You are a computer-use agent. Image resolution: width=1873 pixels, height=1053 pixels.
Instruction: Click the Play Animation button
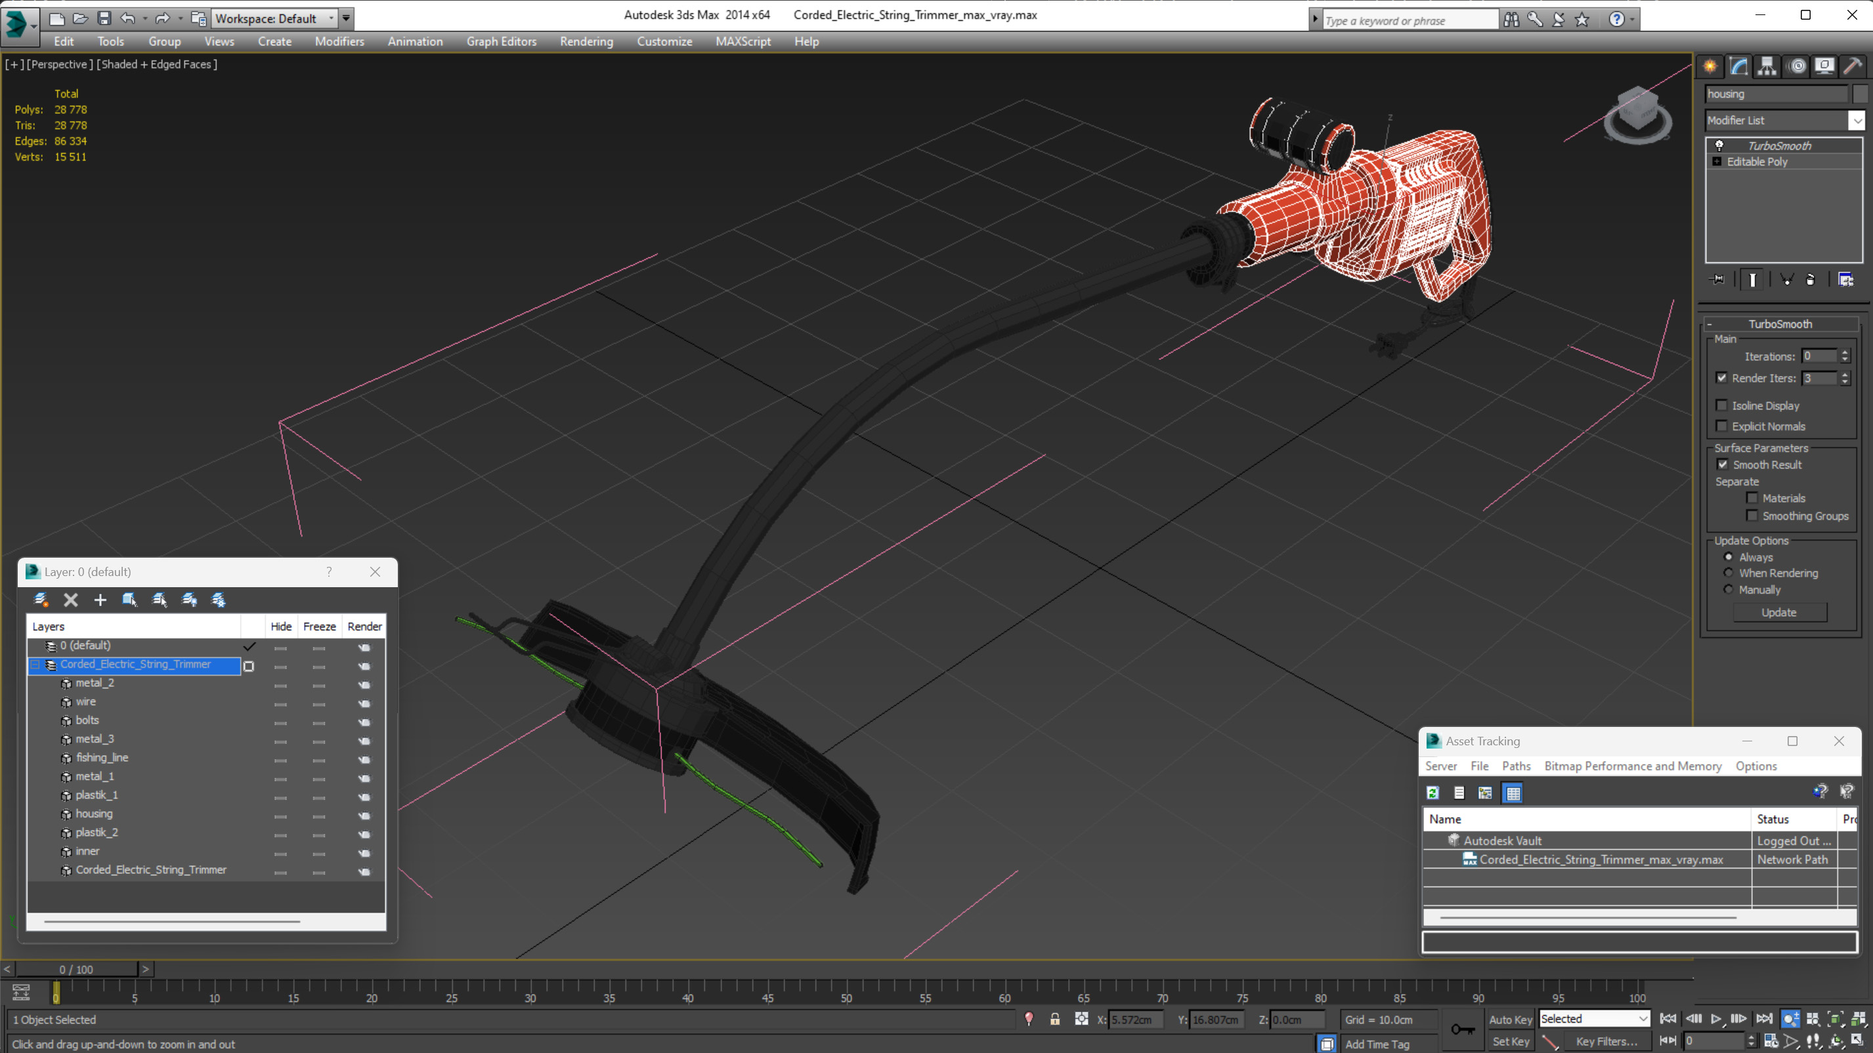pos(1716,1019)
